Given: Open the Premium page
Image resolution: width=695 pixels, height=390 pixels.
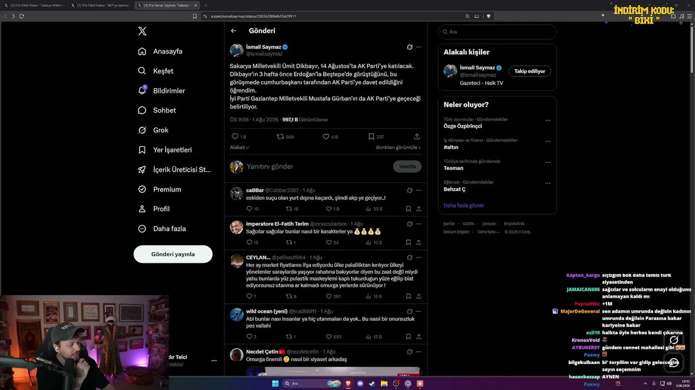Looking at the screenshot, I should (x=160, y=190).
